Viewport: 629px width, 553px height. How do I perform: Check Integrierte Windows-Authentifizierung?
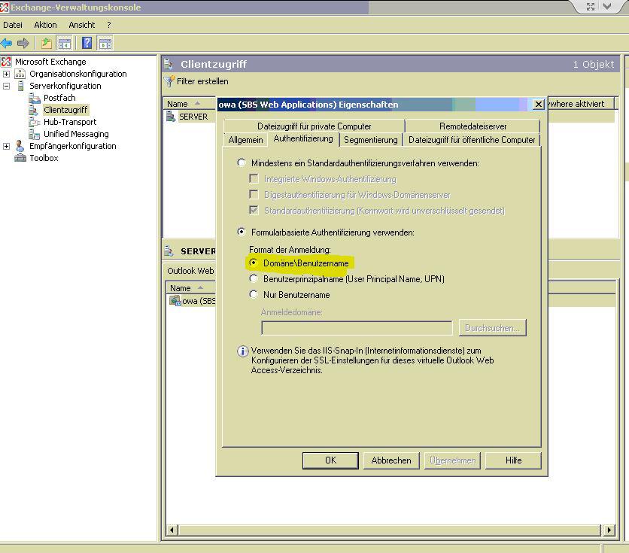254,178
